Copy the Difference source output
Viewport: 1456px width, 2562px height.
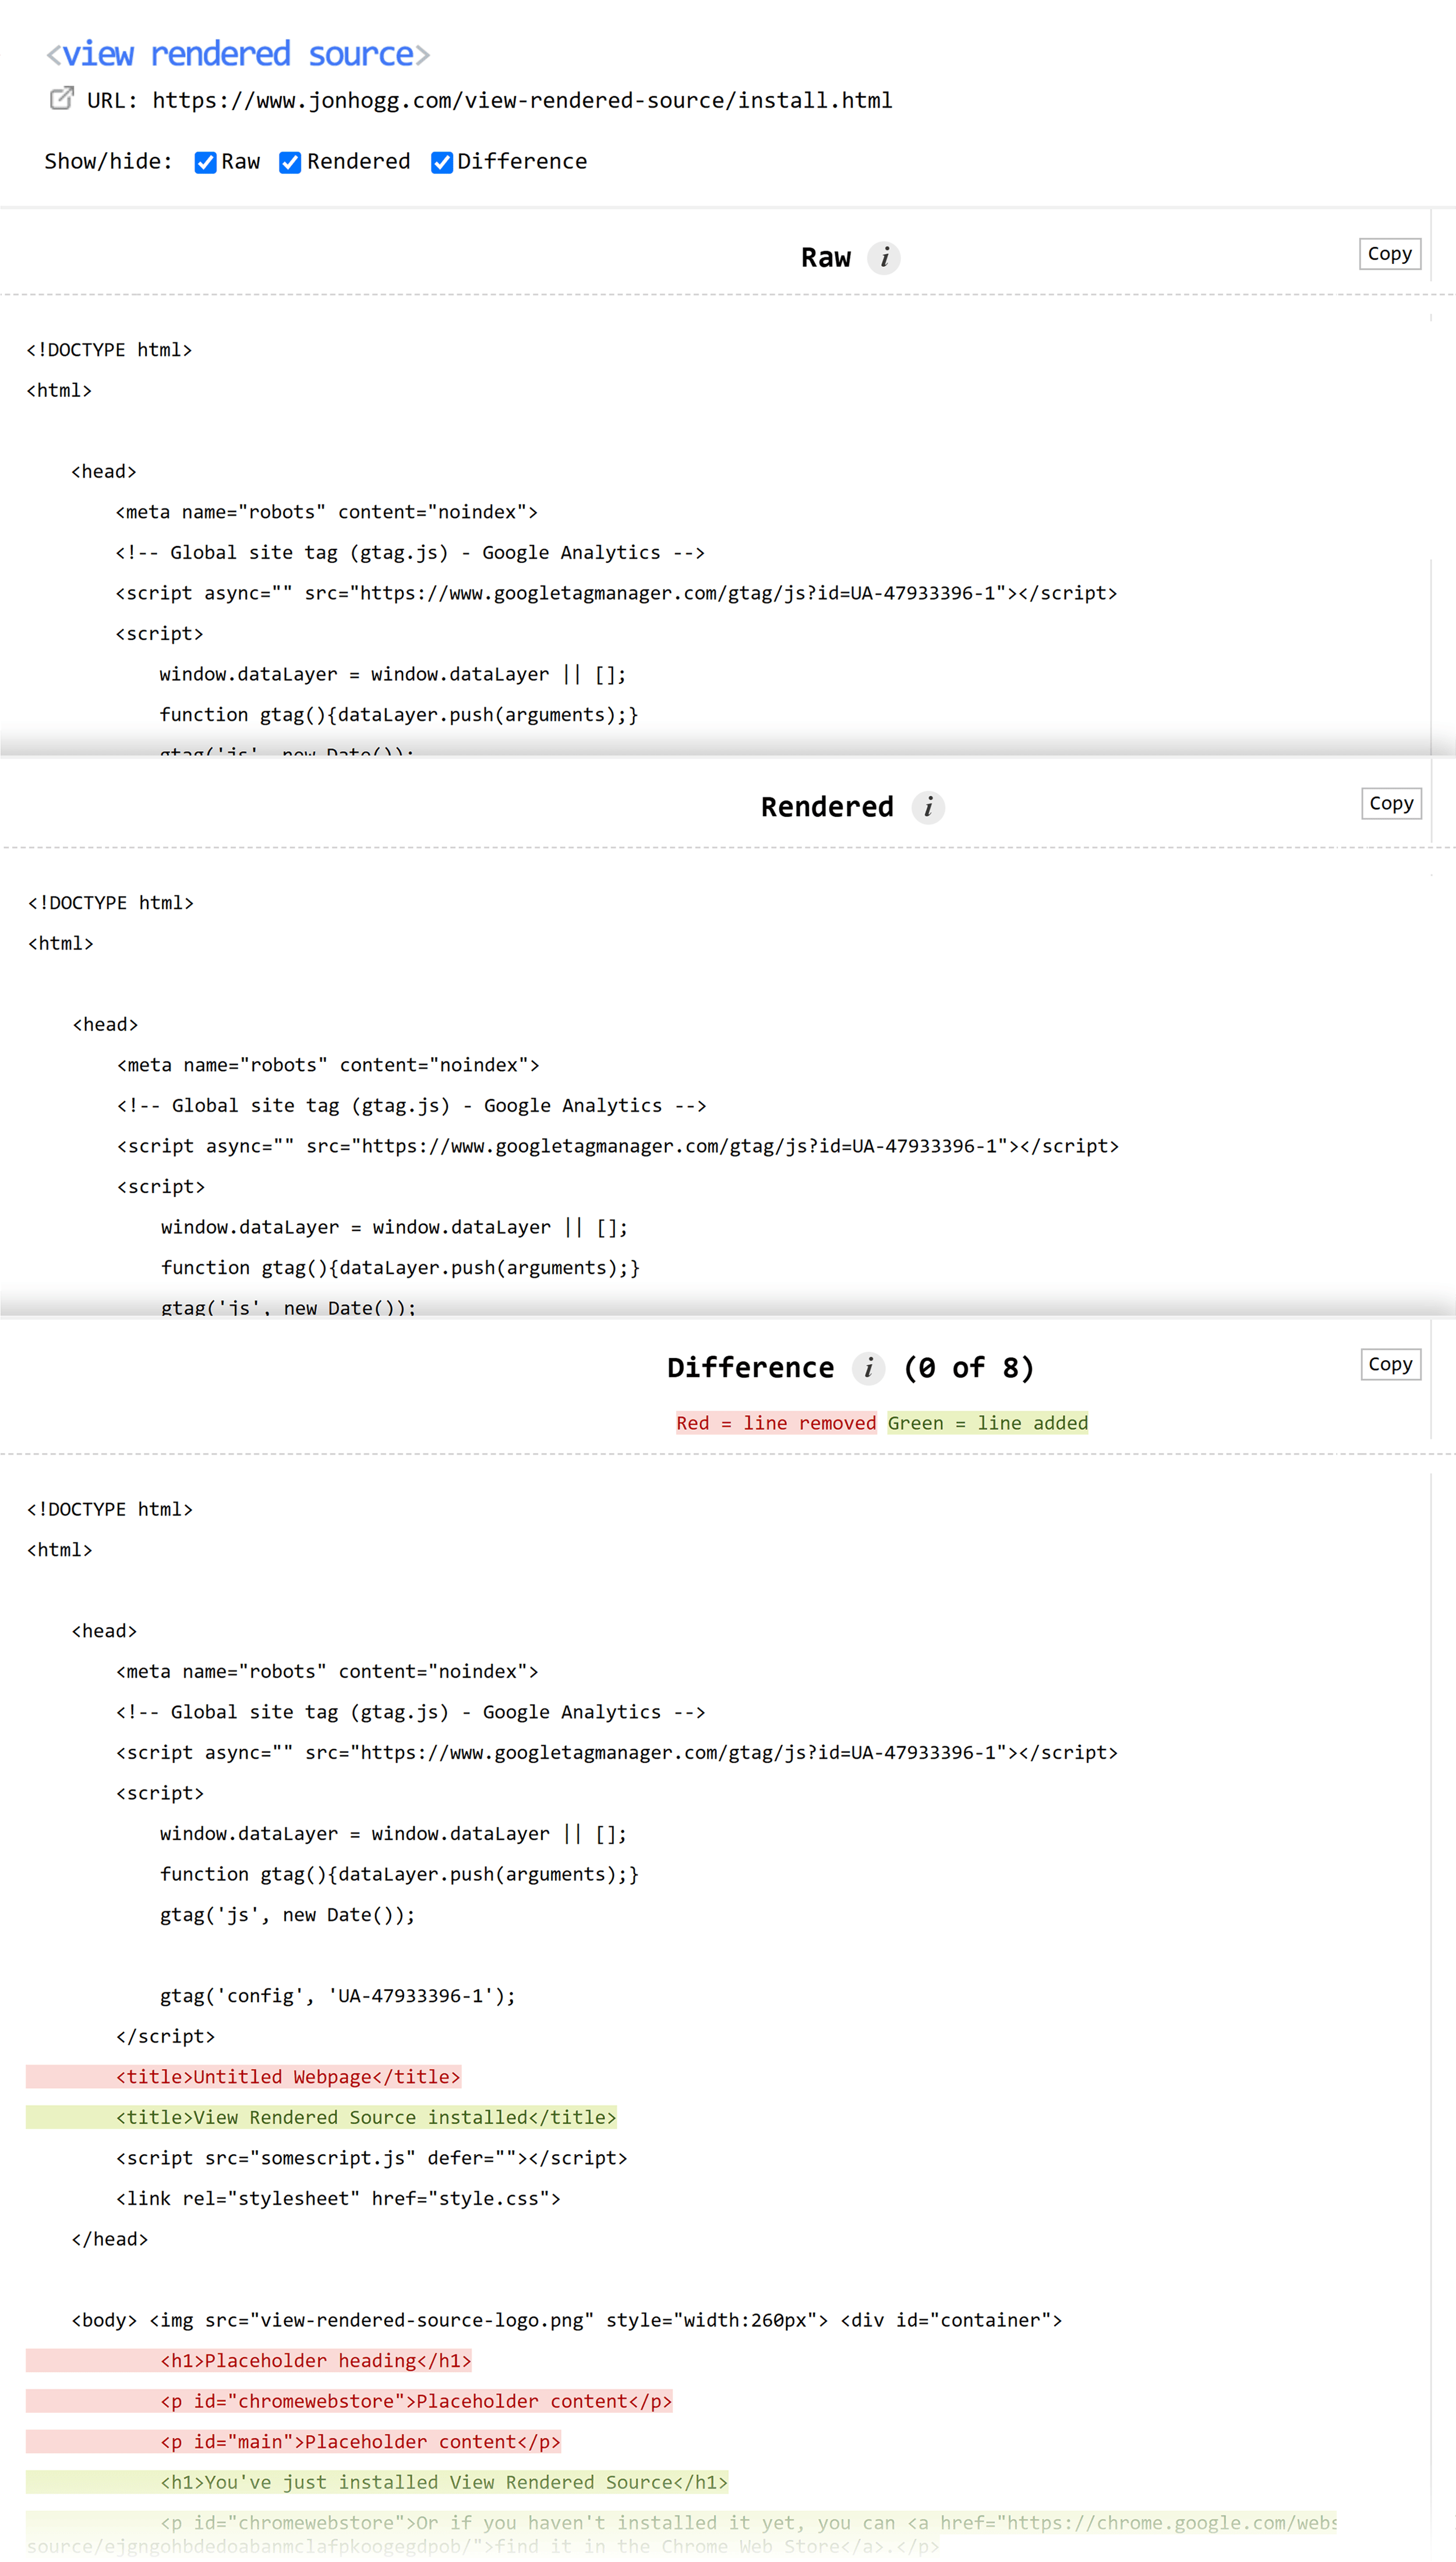click(x=1390, y=1364)
